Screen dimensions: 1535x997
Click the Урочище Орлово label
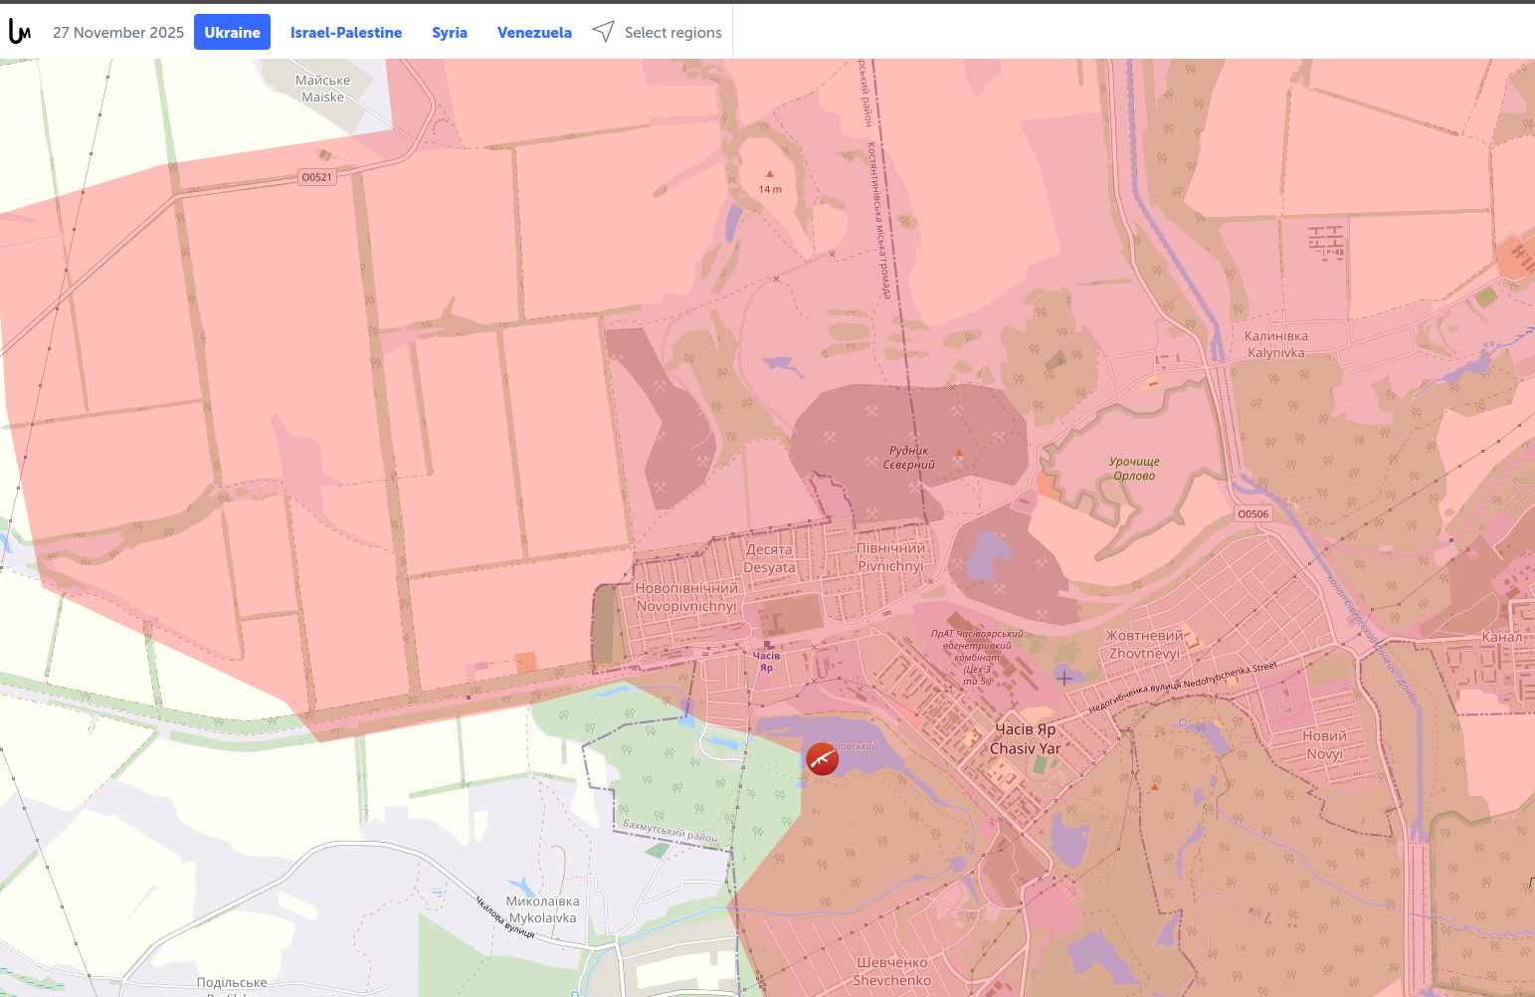[1134, 469]
